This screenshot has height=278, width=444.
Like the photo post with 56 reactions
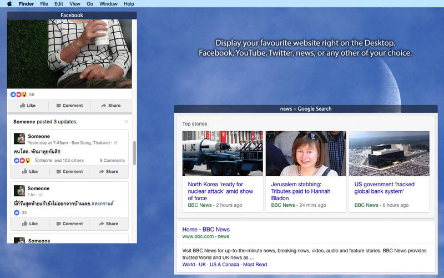point(28,106)
